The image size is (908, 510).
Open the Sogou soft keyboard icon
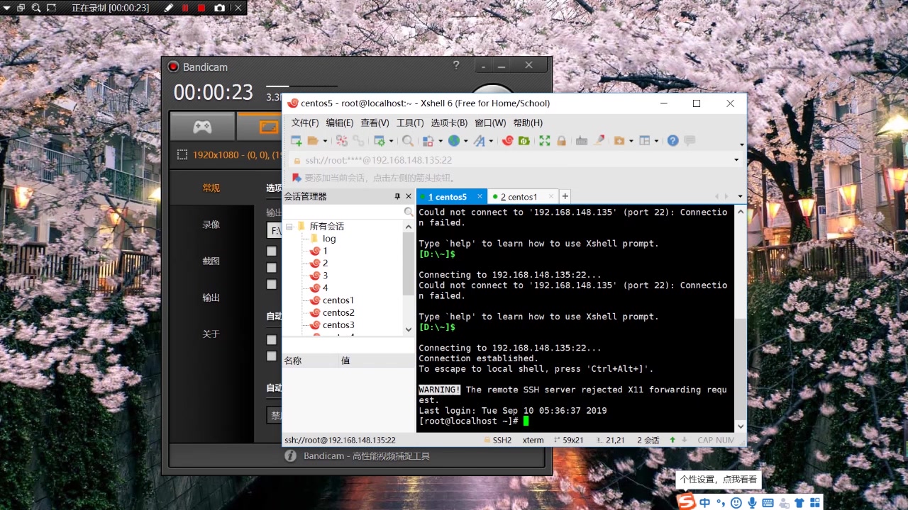coord(768,502)
